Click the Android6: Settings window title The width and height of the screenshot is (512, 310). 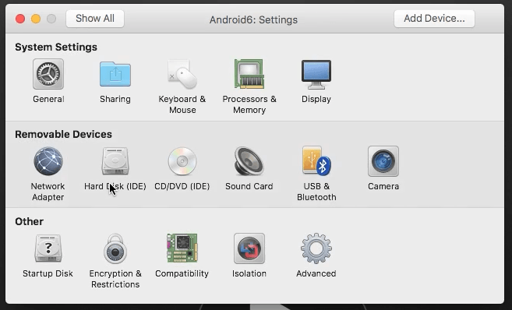click(x=253, y=19)
